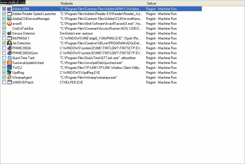
Task: Uncheck the CnxDslTaskBar checkbox
Action: tap(4, 29)
